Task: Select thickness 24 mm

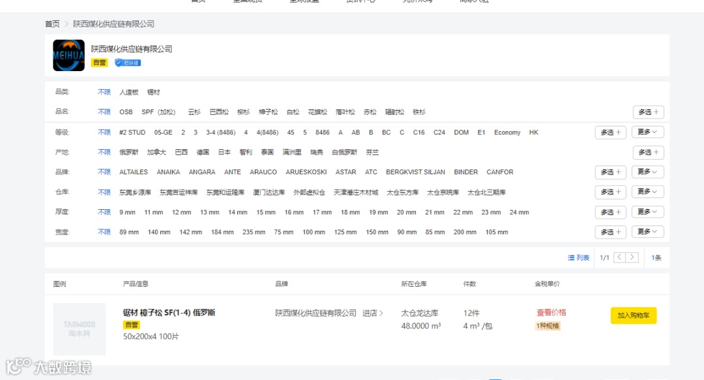Action: [x=519, y=212]
